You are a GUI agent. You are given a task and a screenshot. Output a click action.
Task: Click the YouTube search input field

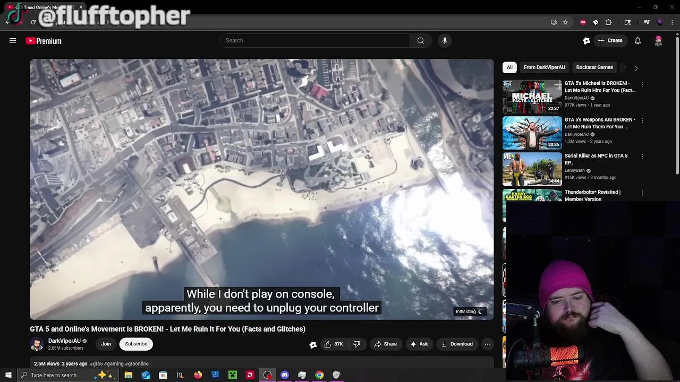click(x=314, y=40)
